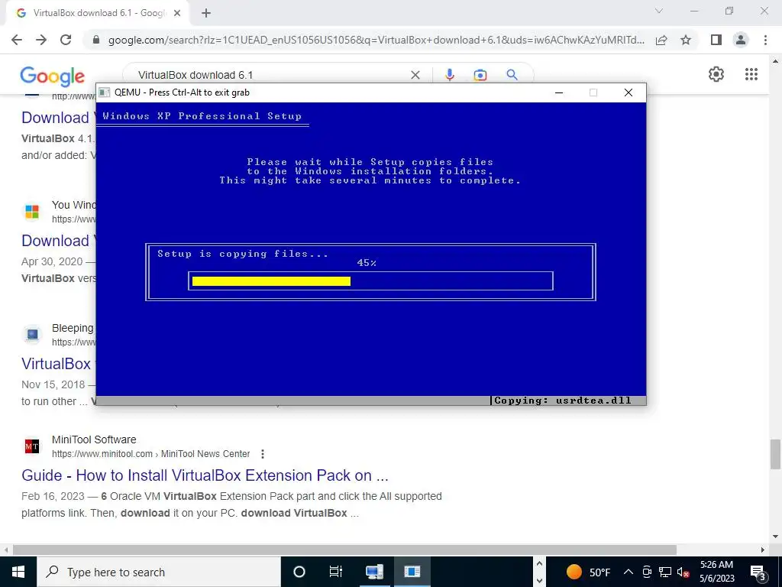Click the 45% progress text

point(367,263)
